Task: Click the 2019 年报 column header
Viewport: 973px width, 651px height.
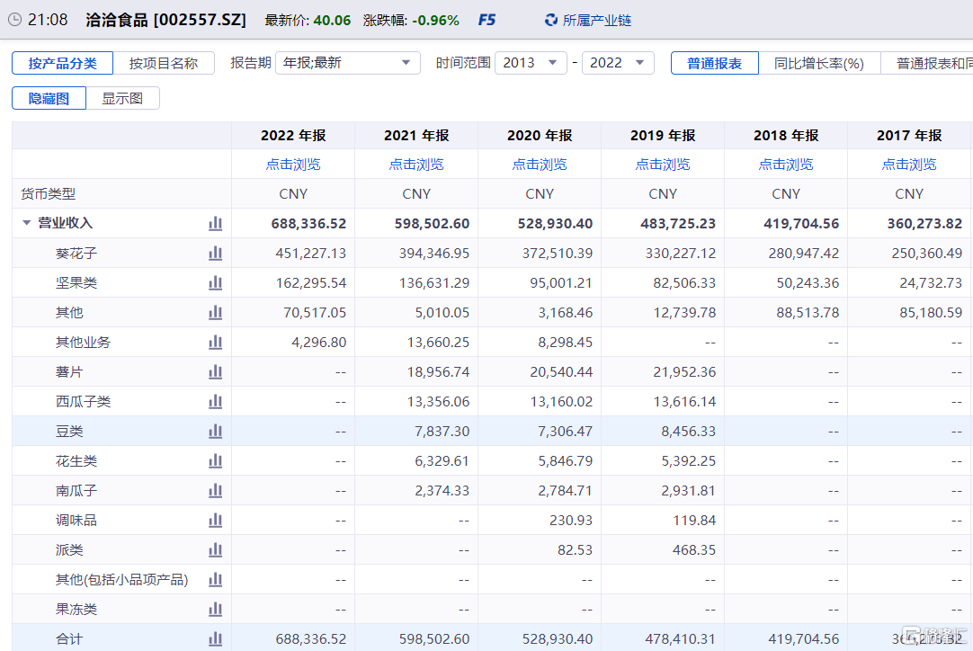Action: [663, 135]
